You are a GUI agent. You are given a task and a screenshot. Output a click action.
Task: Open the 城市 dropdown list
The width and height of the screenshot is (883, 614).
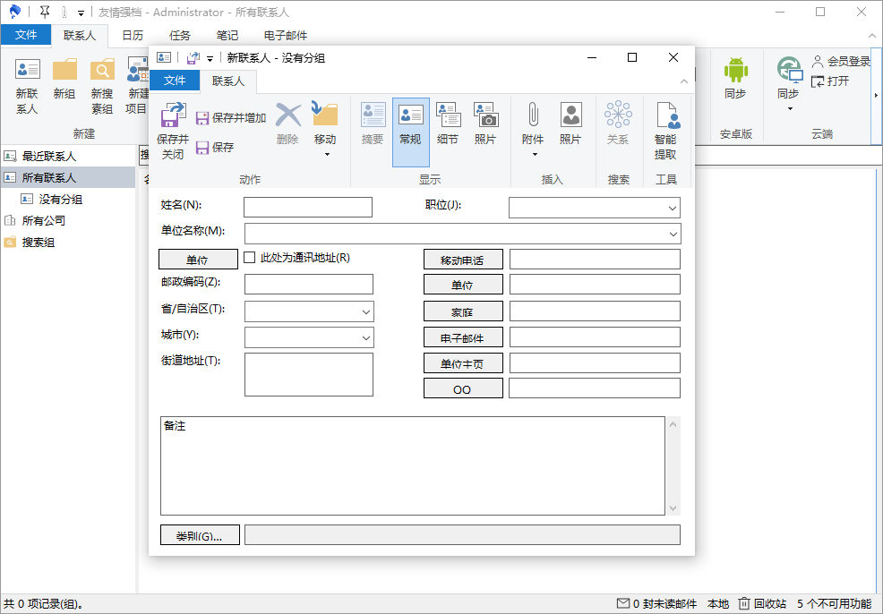tap(365, 337)
